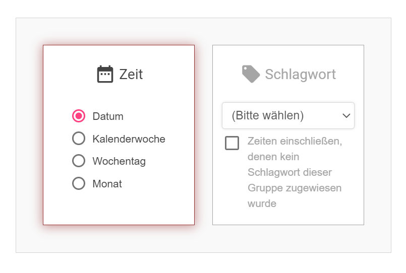
Task: Click the word "Schlagwort" in the checkbox description
Action: (273, 172)
